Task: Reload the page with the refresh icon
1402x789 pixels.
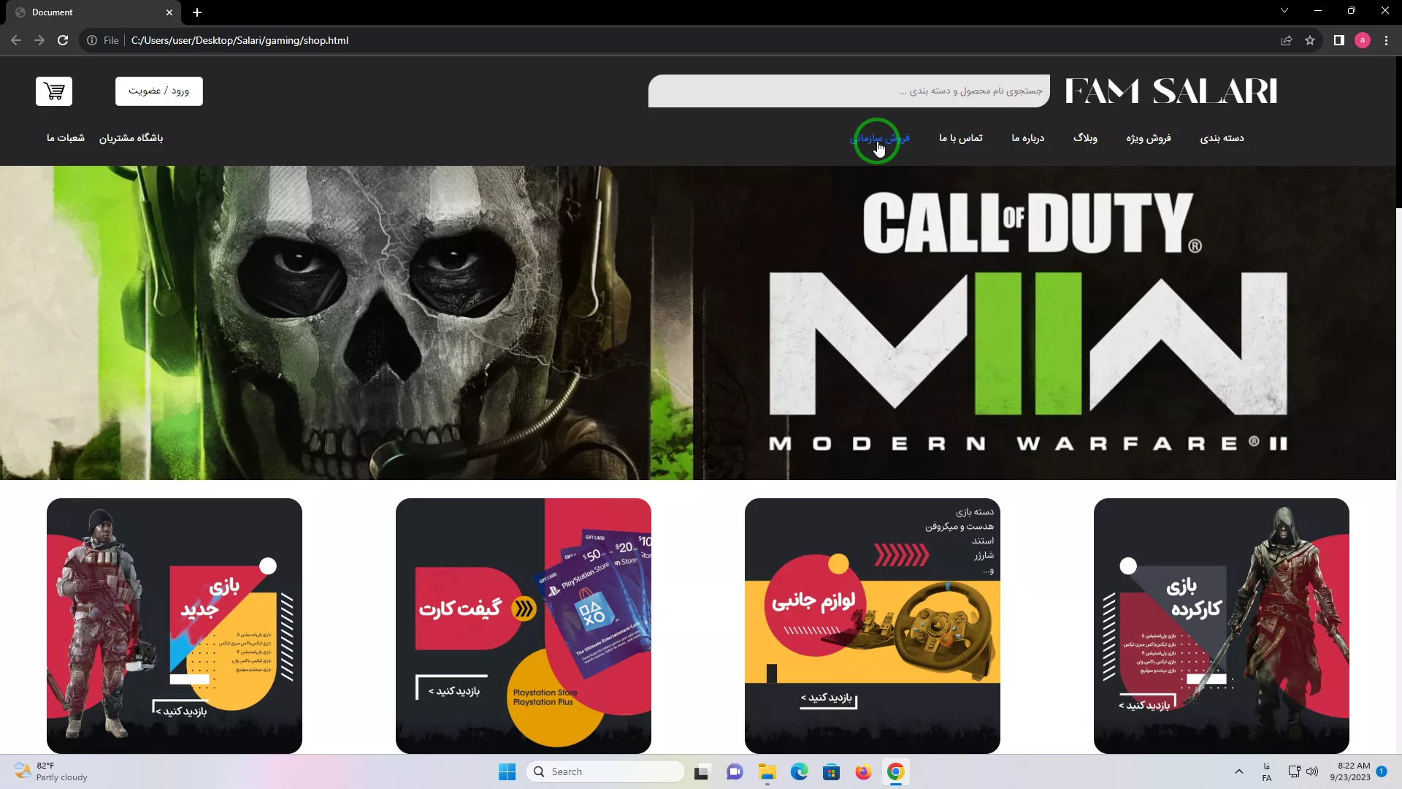Action: click(63, 40)
